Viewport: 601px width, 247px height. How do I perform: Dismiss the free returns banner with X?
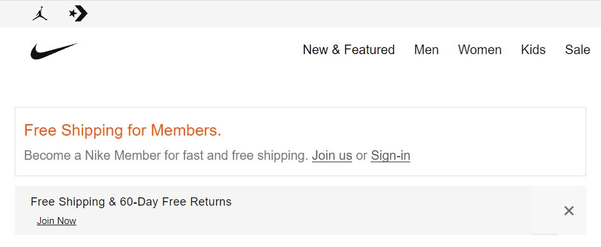[x=569, y=211]
